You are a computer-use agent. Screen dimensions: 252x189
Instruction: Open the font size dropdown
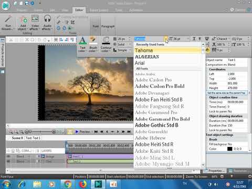[x=188, y=39]
